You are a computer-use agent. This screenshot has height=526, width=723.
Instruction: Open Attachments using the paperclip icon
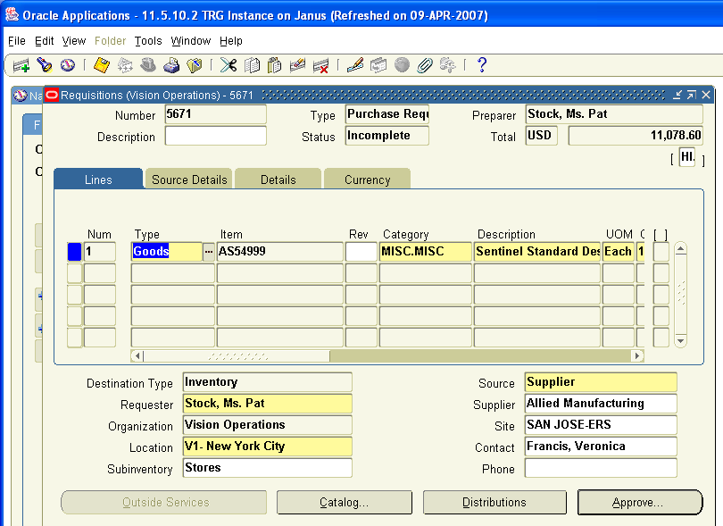424,64
